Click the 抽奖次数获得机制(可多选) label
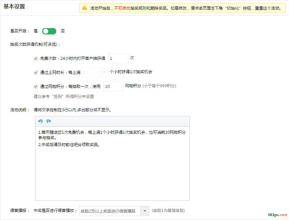The width and height of the screenshot is (289, 220). [35, 44]
